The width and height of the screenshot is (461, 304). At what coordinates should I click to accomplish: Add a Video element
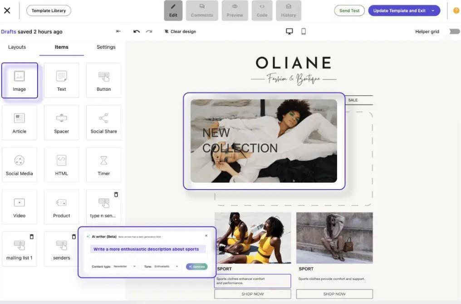pyautogui.click(x=19, y=206)
